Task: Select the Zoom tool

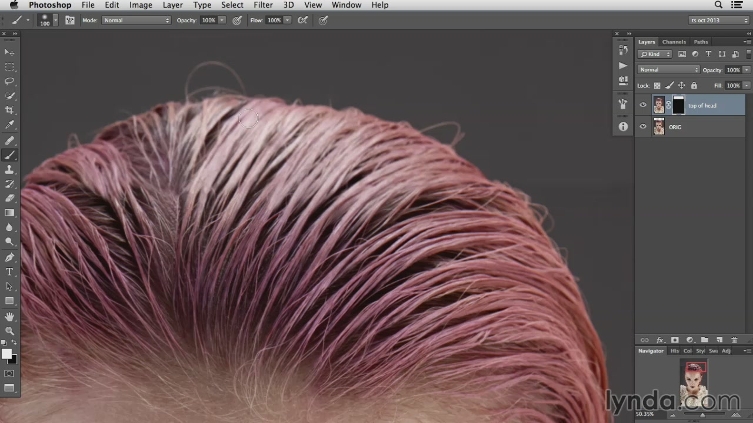Action: pyautogui.click(x=9, y=331)
